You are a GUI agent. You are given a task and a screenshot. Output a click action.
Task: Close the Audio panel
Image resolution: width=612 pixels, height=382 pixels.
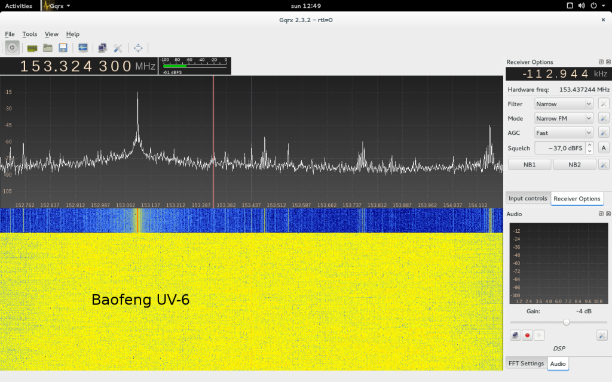(x=608, y=214)
